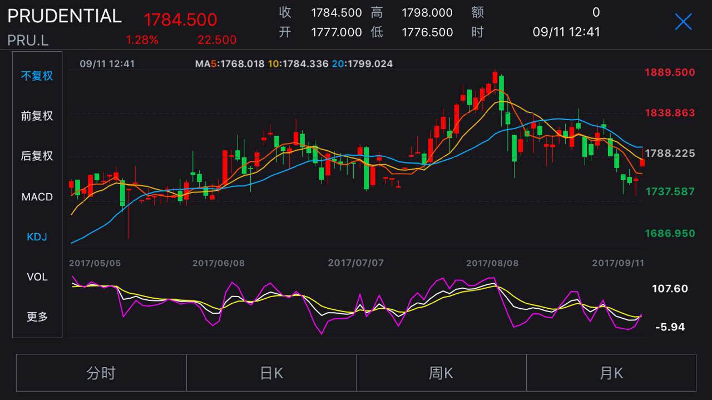Screen dimensions: 712x400
Task: Click the 1686.950 price axis label
Action: pos(670,233)
